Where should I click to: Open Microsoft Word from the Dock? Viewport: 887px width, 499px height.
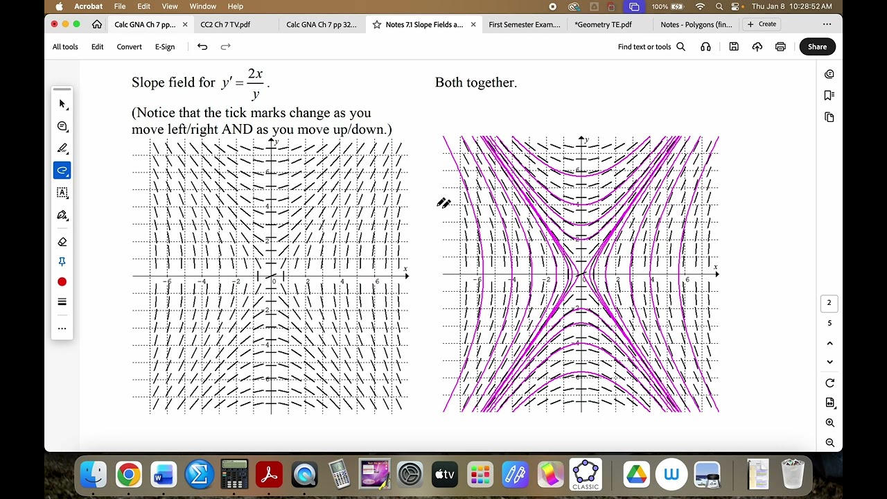coord(164,475)
